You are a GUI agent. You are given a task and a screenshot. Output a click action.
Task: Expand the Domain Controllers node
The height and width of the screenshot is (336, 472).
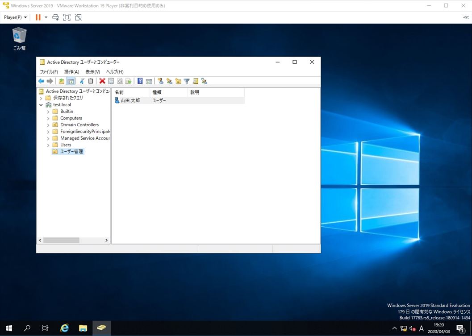pyautogui.click(x=48, y=125)
